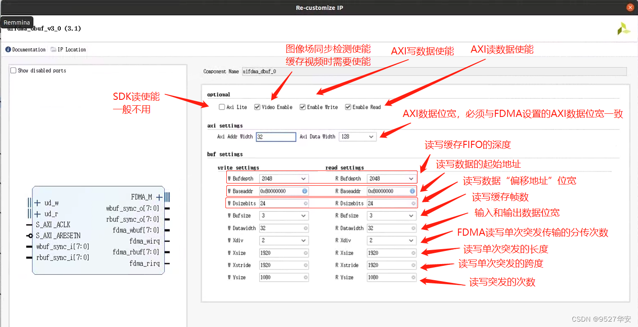Clear the W Xsize value with its X icon
638x327 pixels.
click(x=306, y=253)
